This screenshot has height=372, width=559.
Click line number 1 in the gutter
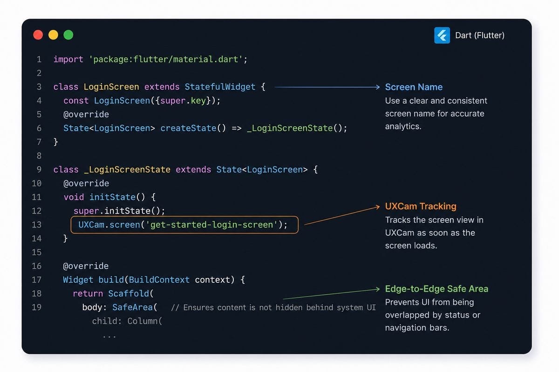pyautogui.click(x=39, y=60)
